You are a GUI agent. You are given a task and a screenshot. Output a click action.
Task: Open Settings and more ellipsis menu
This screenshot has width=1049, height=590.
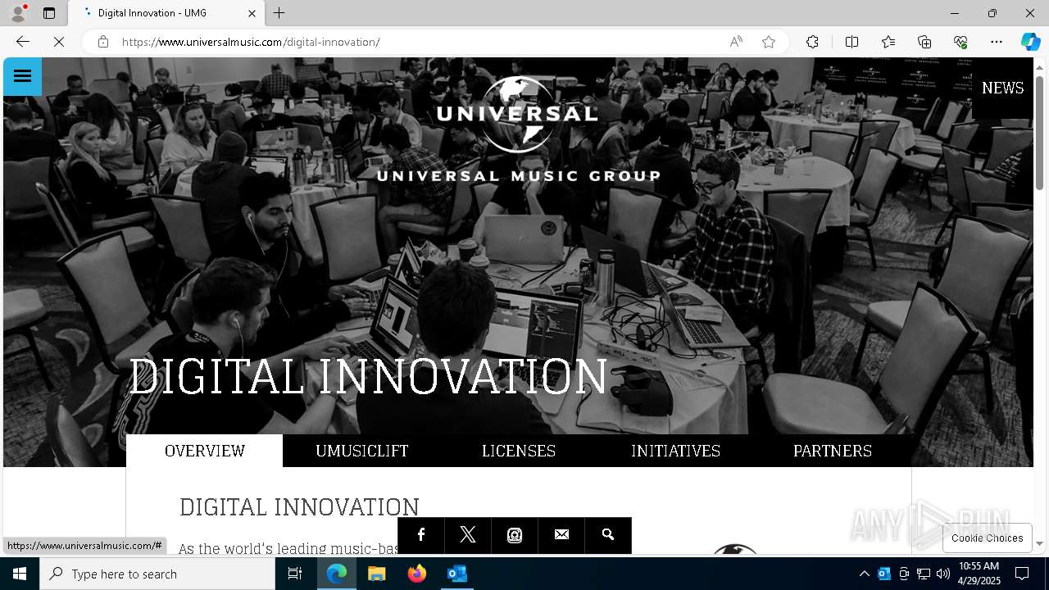click(997, 42)
